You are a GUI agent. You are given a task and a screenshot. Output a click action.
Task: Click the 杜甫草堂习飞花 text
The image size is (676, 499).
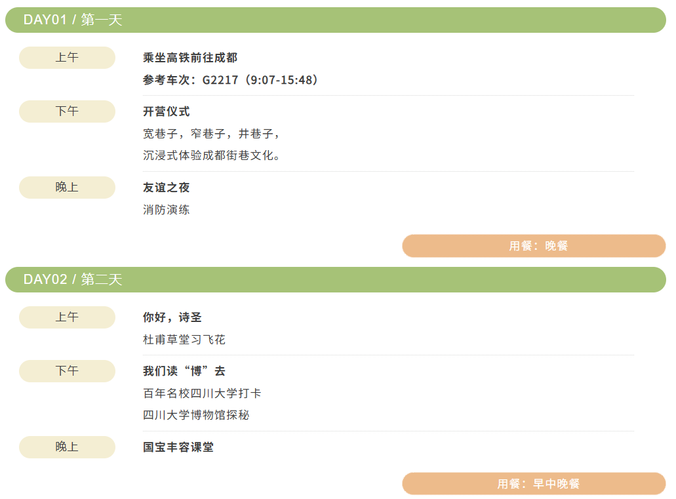(x=184, y=340)
